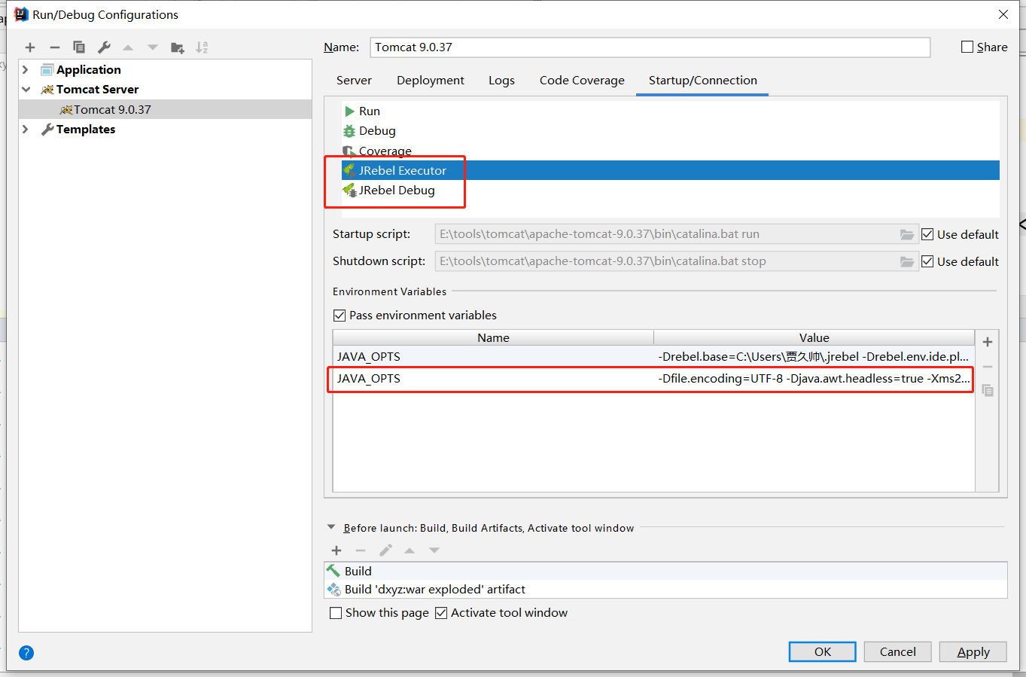Browse folder icon for Startup script
Screen dimensions: 1026x677
point(907,234)
